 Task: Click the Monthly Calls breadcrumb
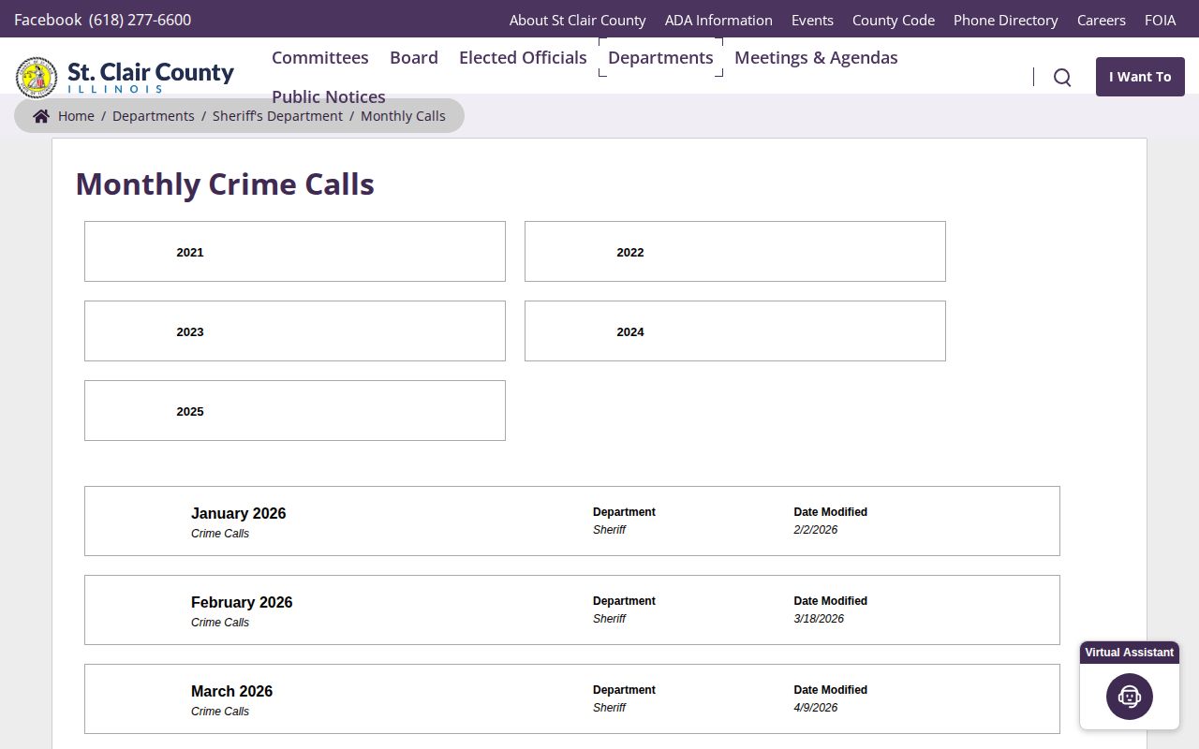tap(403, 116)
